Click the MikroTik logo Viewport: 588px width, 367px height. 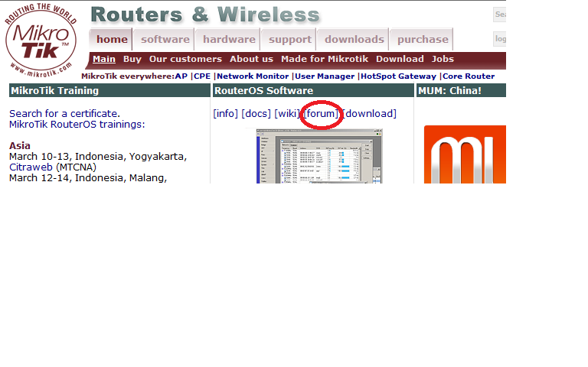pos(41,41)
